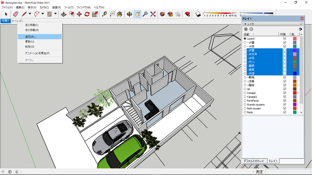This screenshot has width=312, height=175.
Task: Open the 3D Warehouse icon
Action: pos(162,14)
